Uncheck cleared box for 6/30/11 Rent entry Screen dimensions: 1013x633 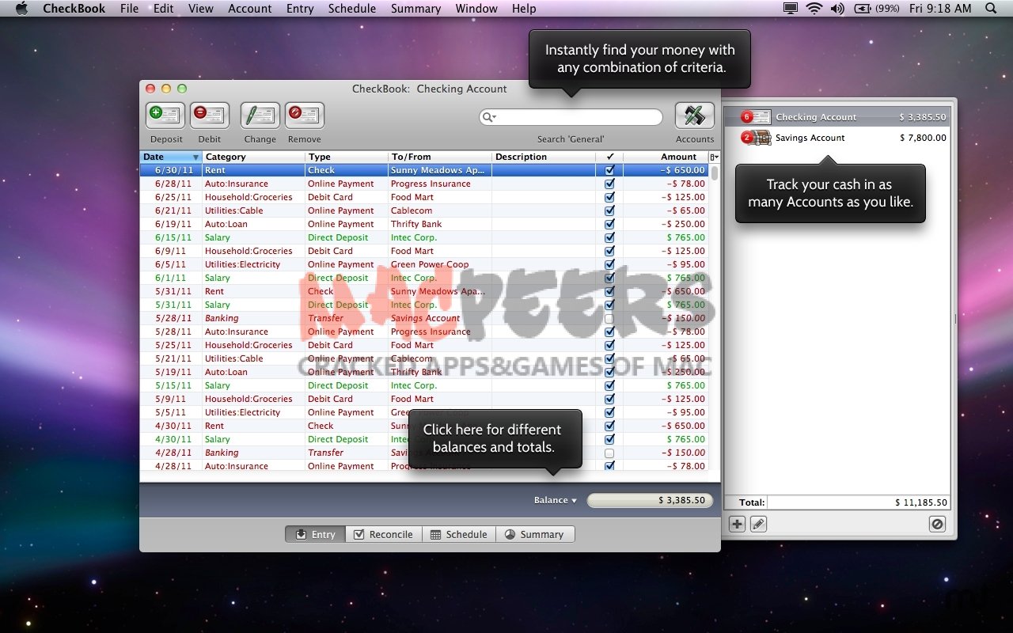[609, 170]
